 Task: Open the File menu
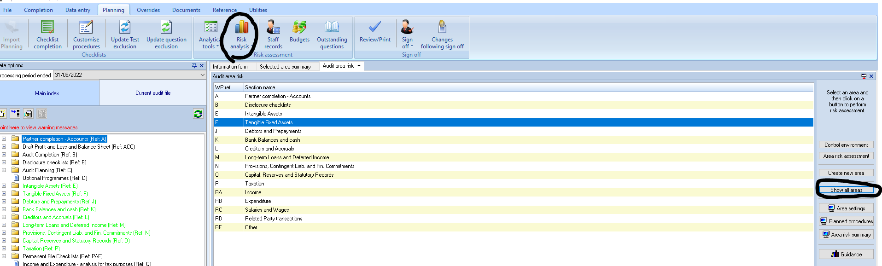click(8, 10)
